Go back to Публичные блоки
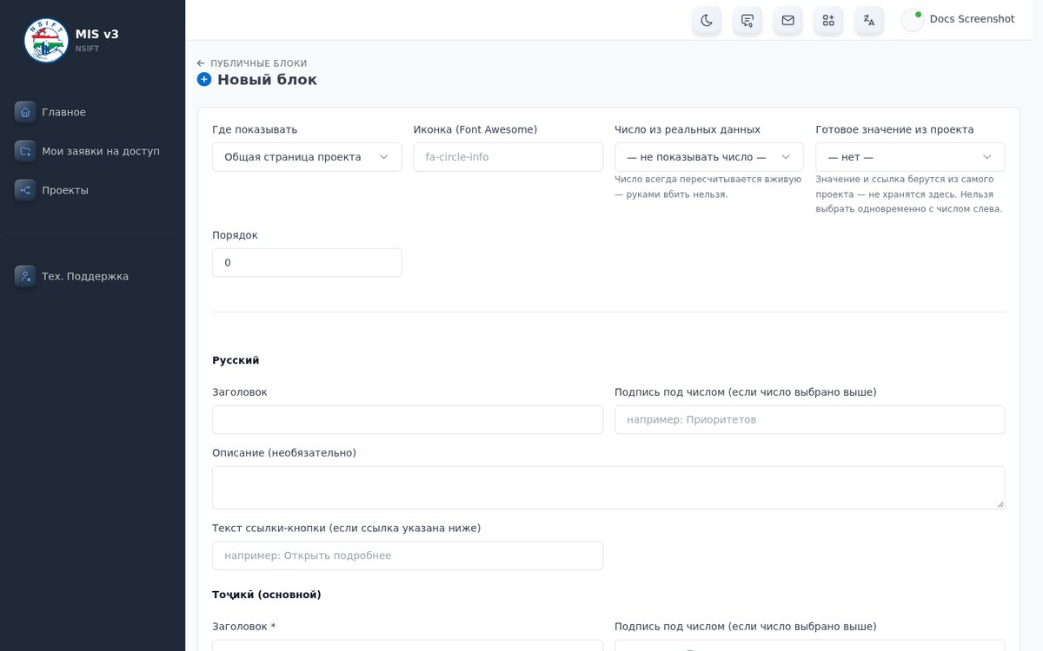Image resolution: width=1043 pixels, height=651 pixels. tap(252, 63)
